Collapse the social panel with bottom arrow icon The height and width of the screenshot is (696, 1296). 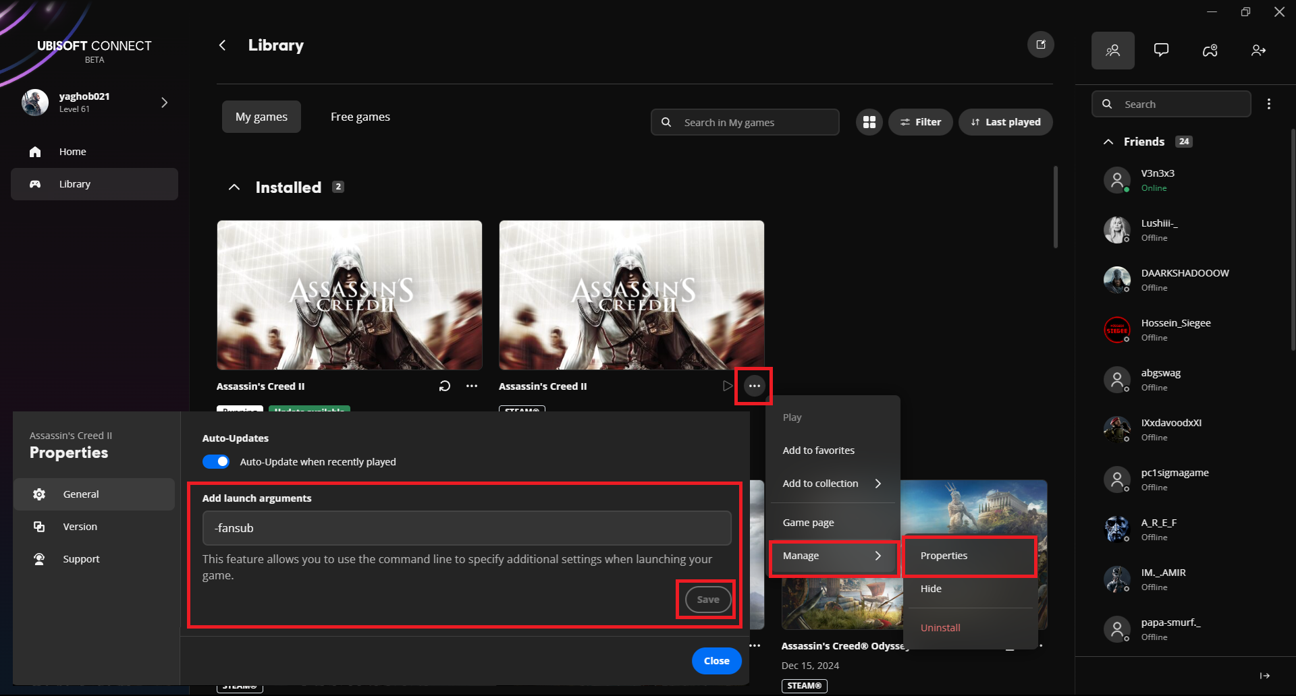click(x=1264, y=676)
